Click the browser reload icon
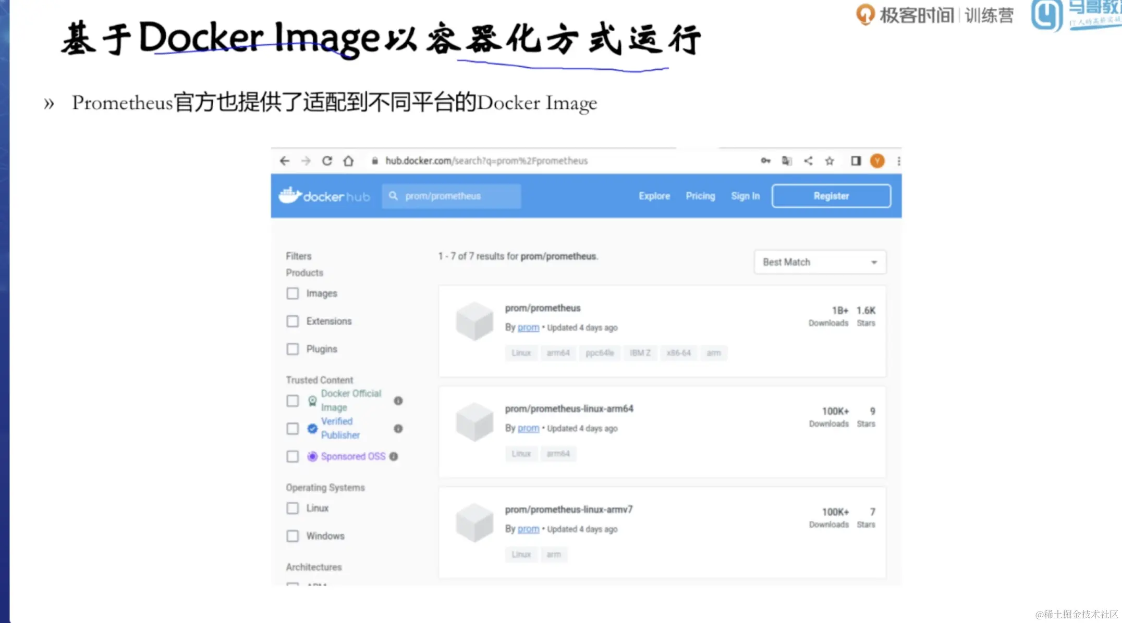 point(327,161)
